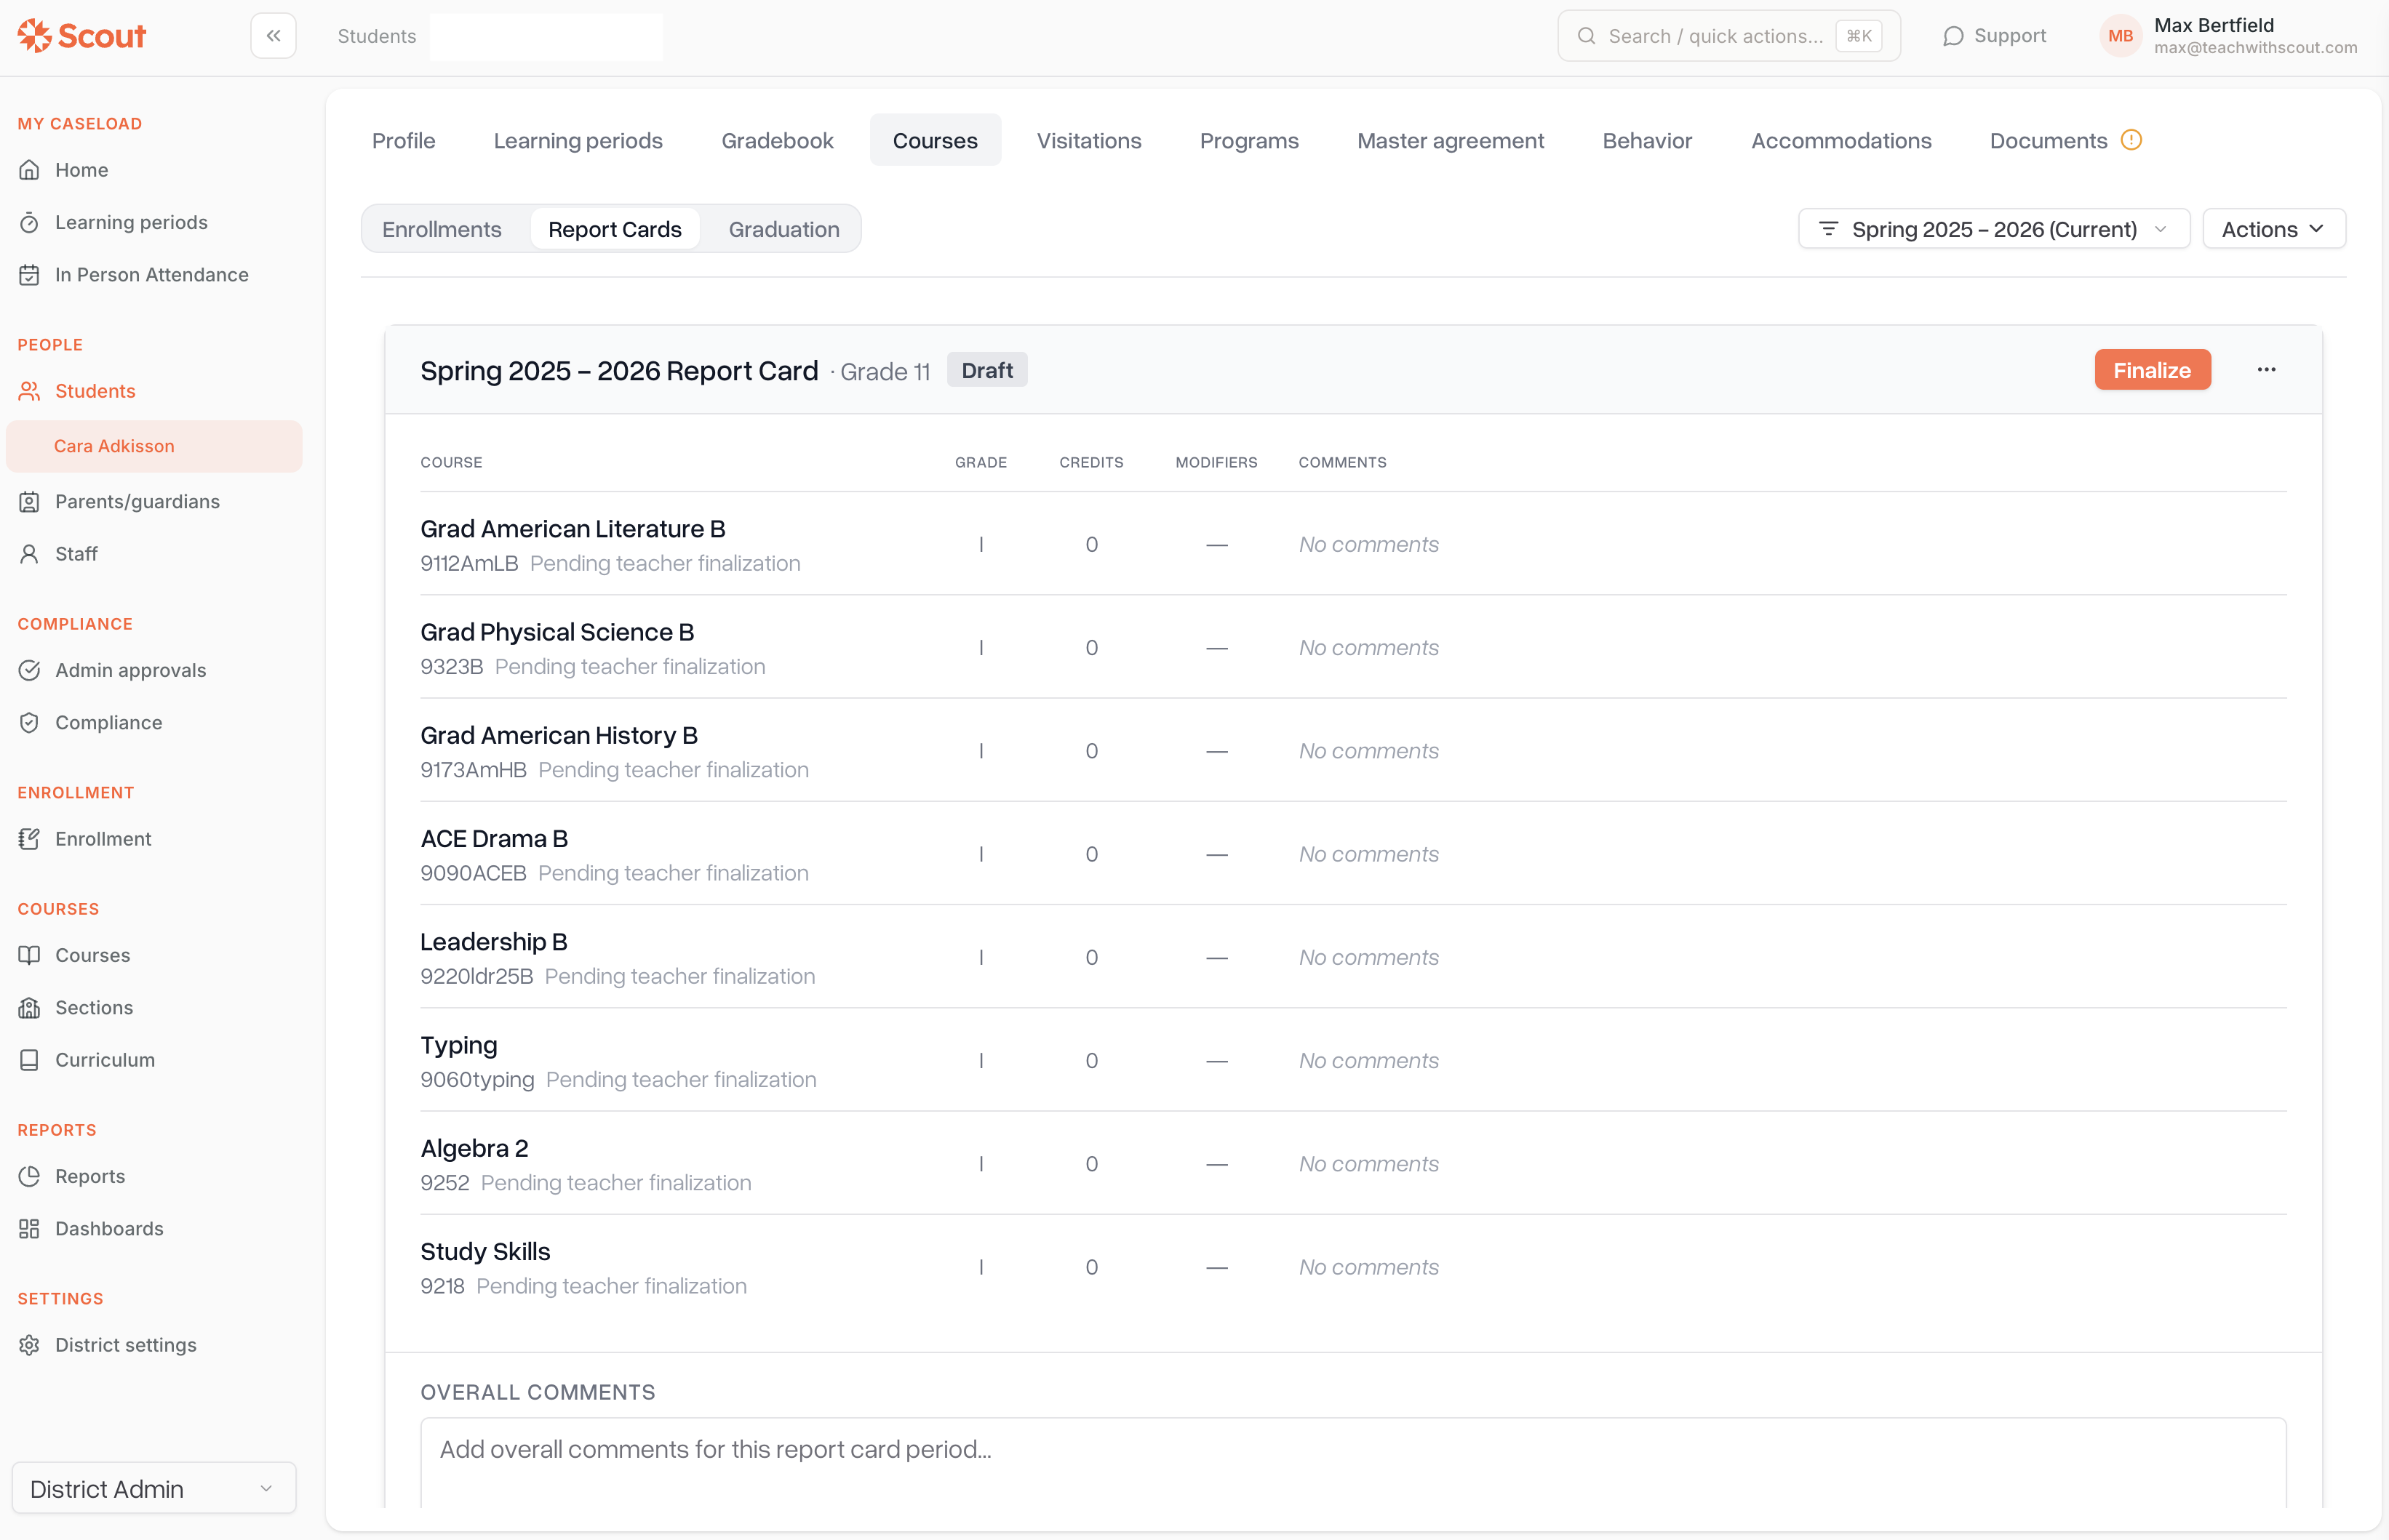Click Grad American Literature B course name
This screenshot has width=2389, height=1540.
click(x=573, y=529)
